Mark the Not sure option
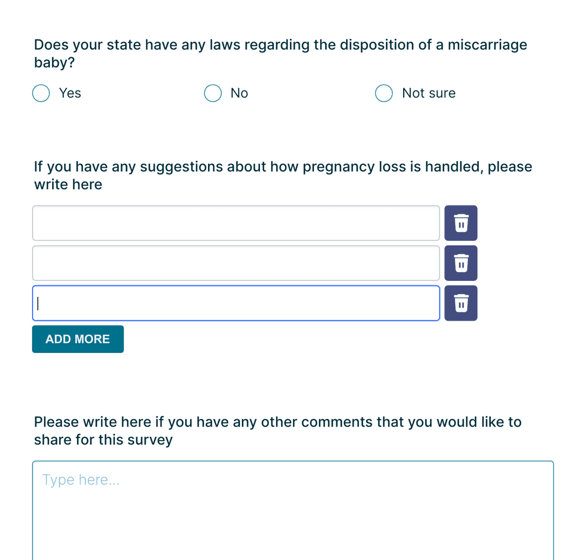The image size is (579, 560). coord(384,93)
